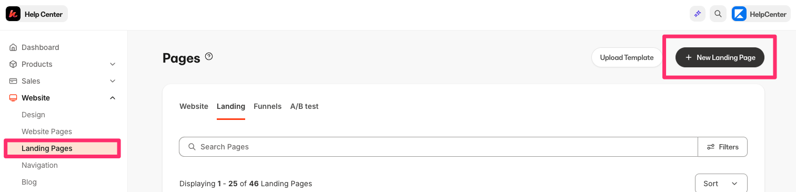The height and width of the screenshot is (192, 796).
Task: Expand the Products sidebar section chevron
Action: pyautogui.click(x=113, y=64)
